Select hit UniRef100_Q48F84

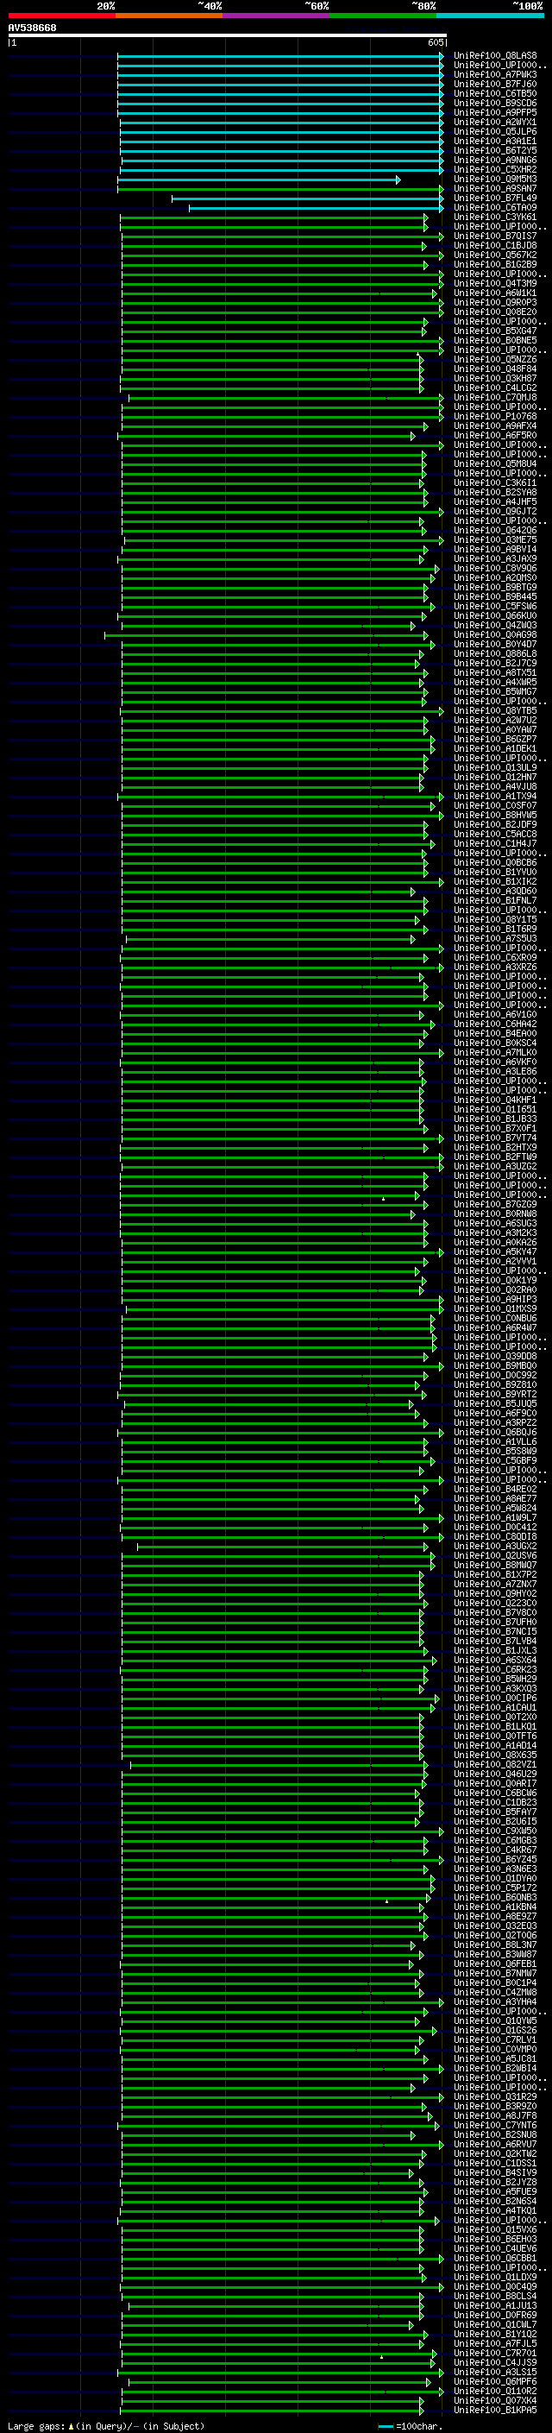(495, 369)
